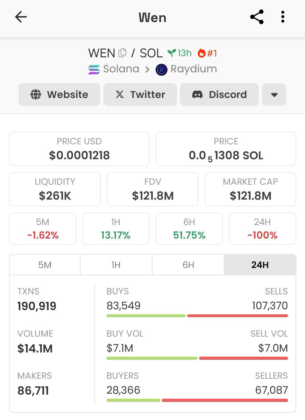Click the Solana chain name link
This screenshot has width=305, height=420.
(x=121, y=69)
